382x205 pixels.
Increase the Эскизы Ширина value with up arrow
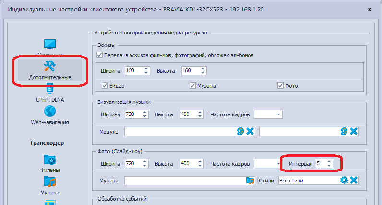(x=146, y=68)
